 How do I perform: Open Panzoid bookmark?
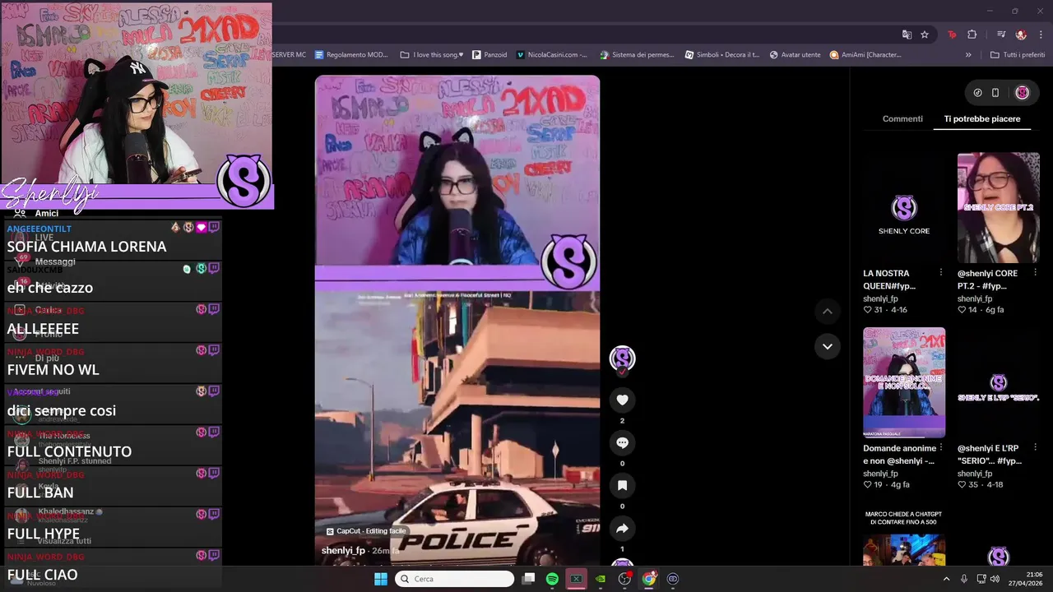pos(489,55)
